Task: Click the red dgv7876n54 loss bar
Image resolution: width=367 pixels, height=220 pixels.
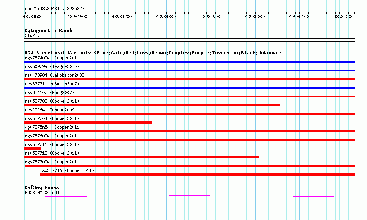Action: click(x=190, y=140)
